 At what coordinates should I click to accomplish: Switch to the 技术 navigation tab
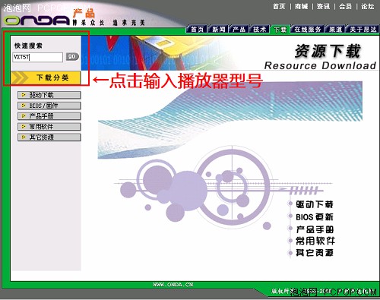coord(259,30)
